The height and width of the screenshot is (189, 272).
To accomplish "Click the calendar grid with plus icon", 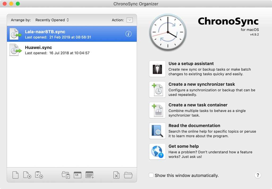I will point(90,175).
